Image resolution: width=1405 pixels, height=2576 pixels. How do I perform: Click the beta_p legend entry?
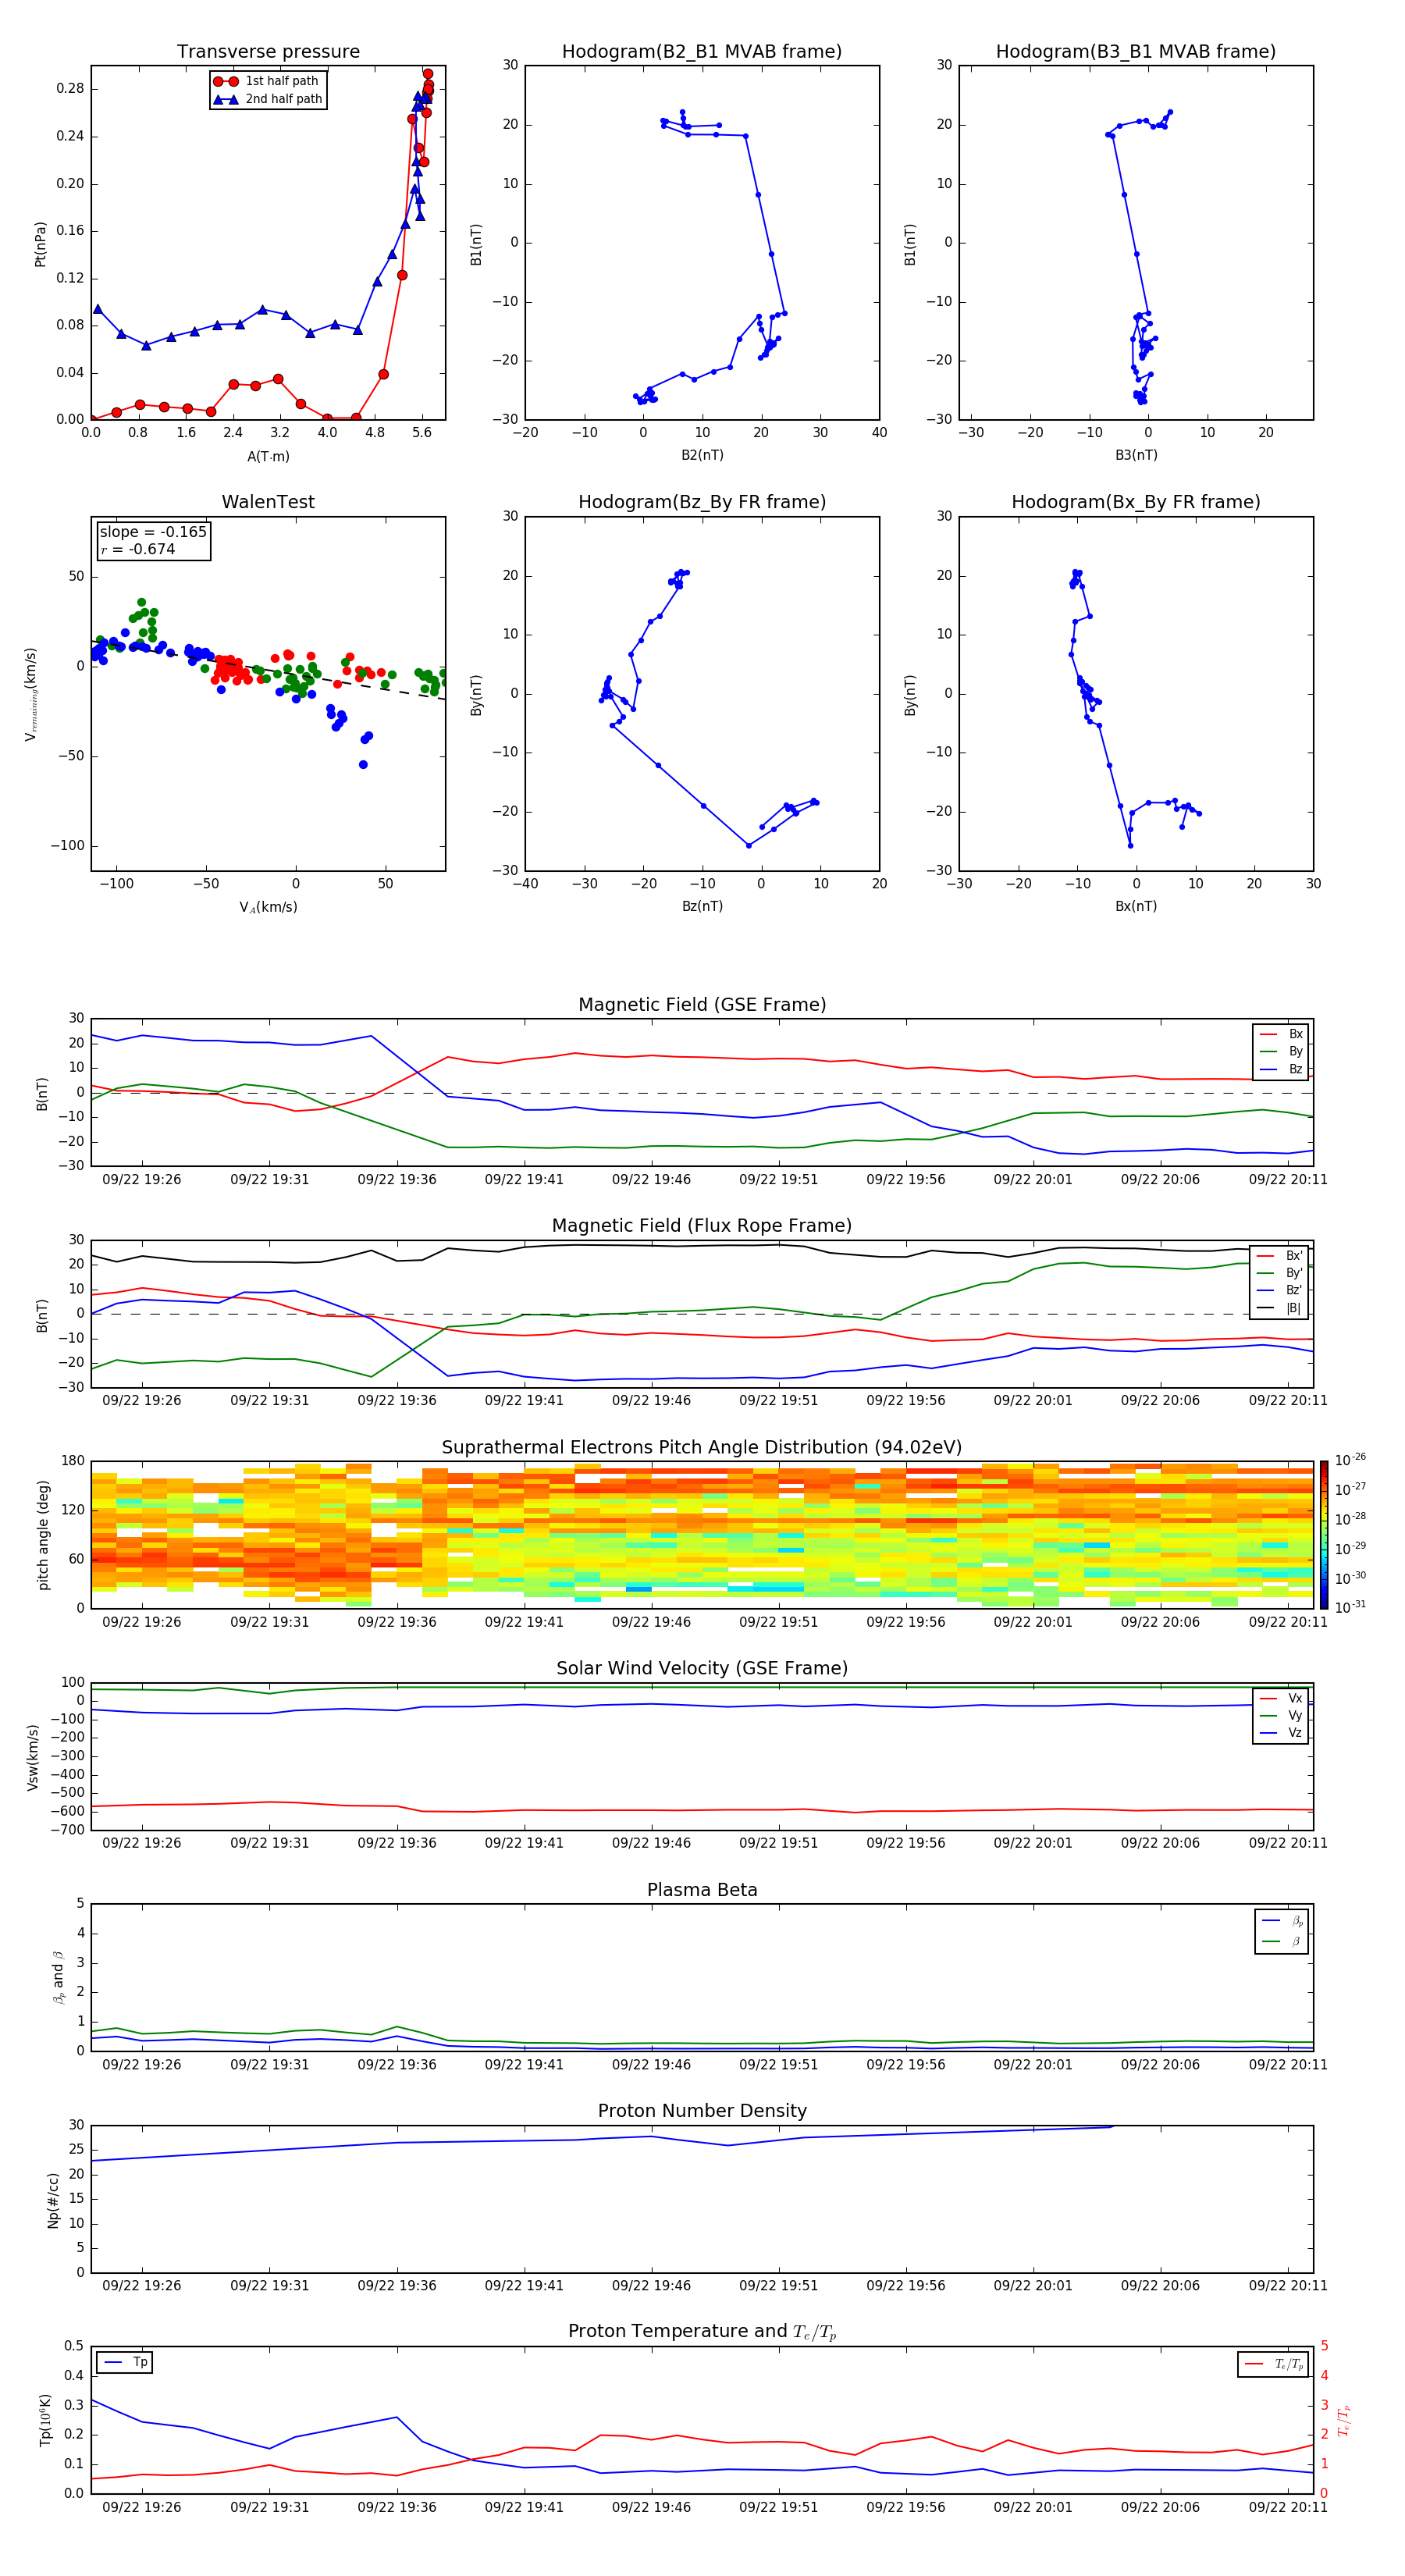coord(1281,1921)
